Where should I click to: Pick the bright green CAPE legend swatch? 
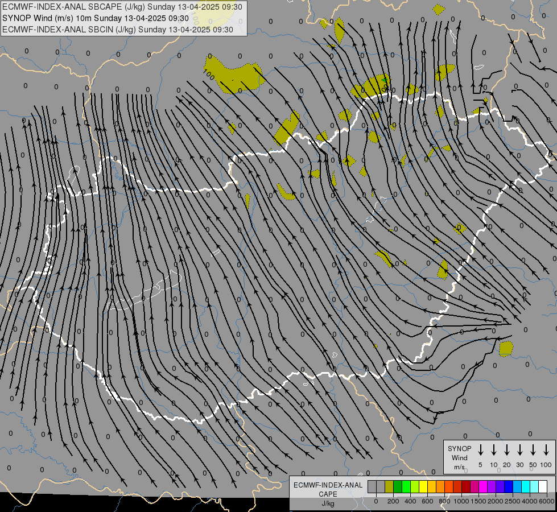406,486
